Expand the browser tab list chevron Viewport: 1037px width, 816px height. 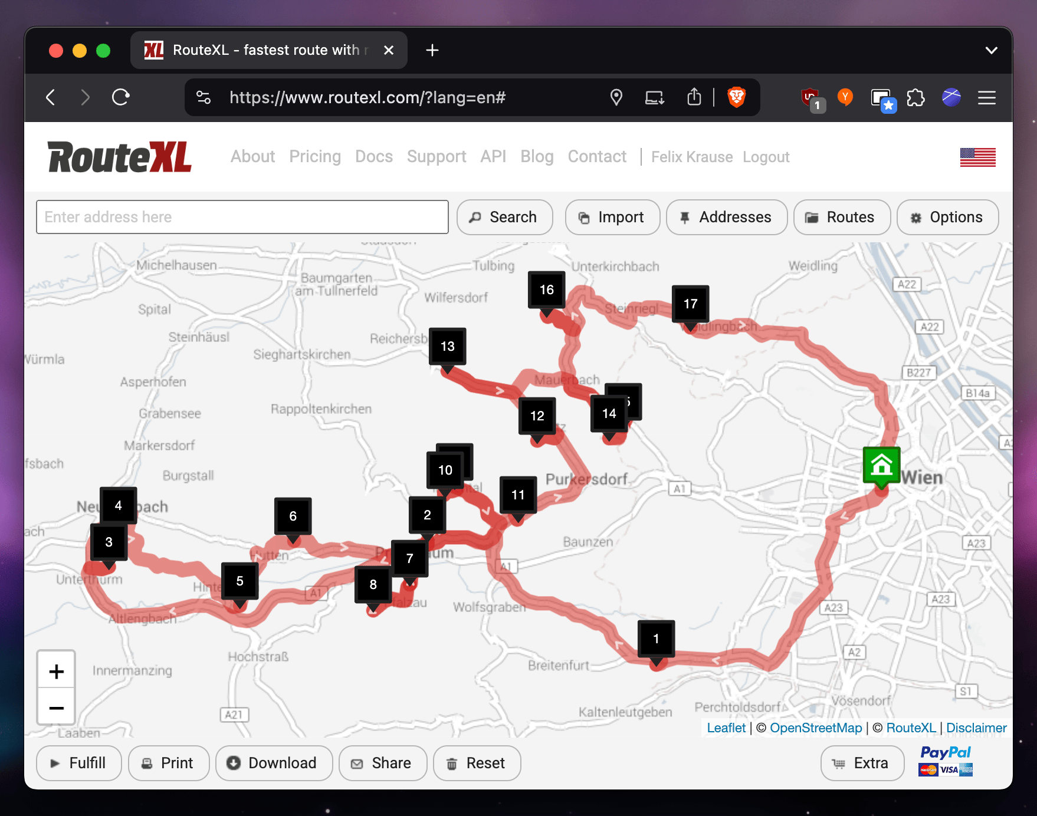click(x=992, y=51)
